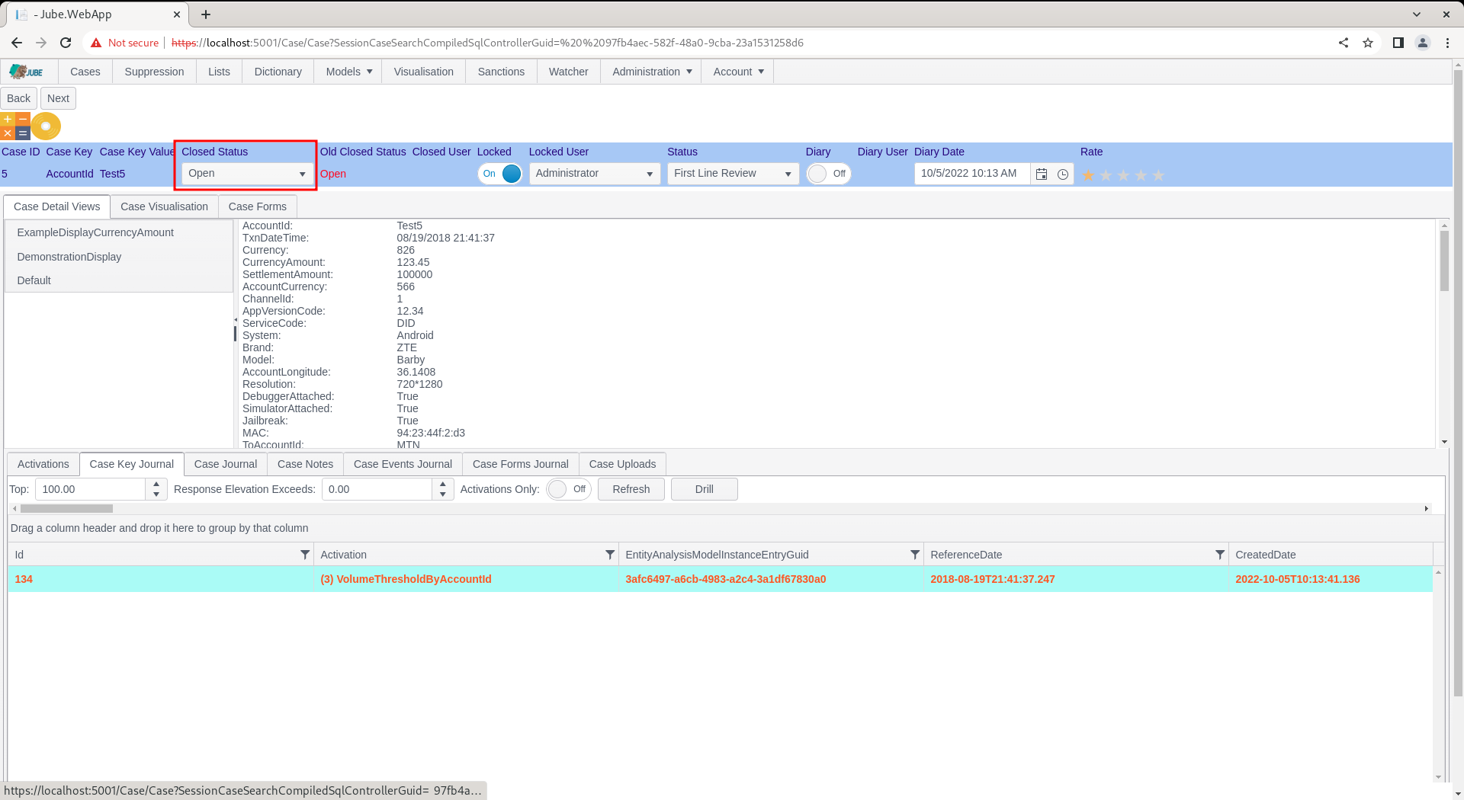The image size is (1464, 800).
Task: Toggle the Diary switch on
Action: 829,174
